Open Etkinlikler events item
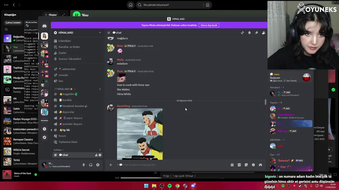The image size is (339, 190). click(x=77, y=41)
